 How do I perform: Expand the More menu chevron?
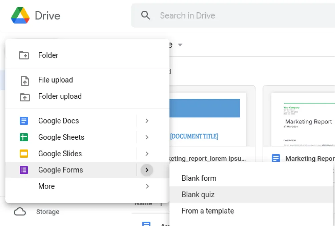pos(147,186)
